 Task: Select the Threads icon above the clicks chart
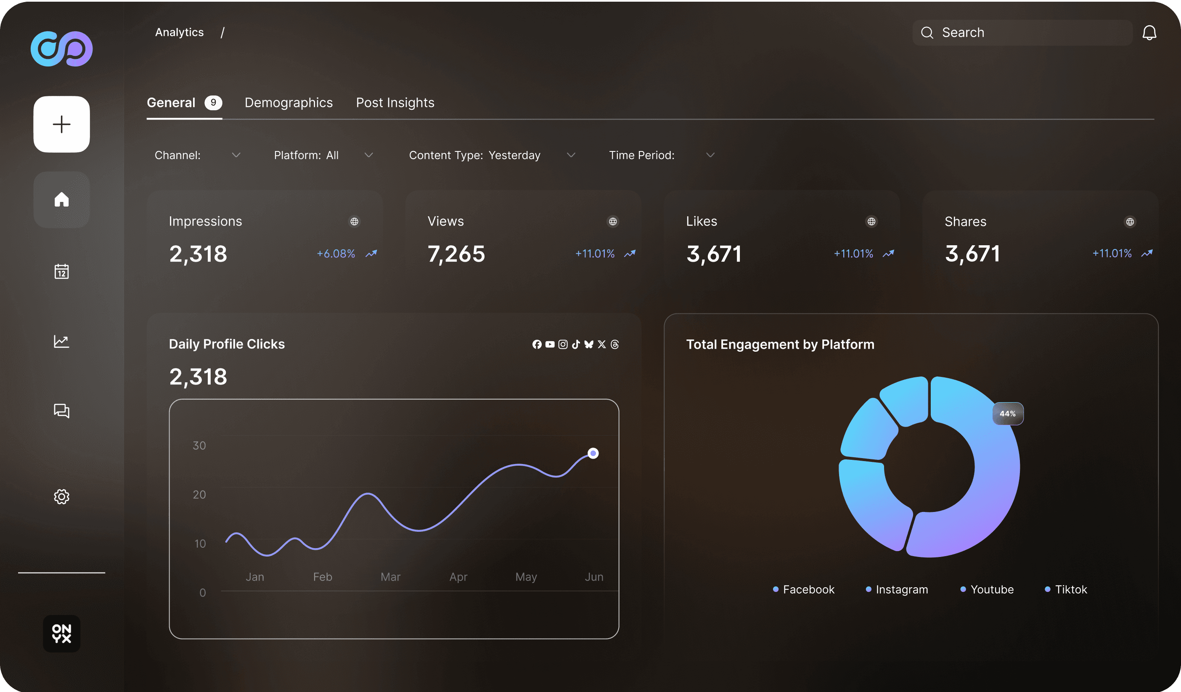pos(614,344)
